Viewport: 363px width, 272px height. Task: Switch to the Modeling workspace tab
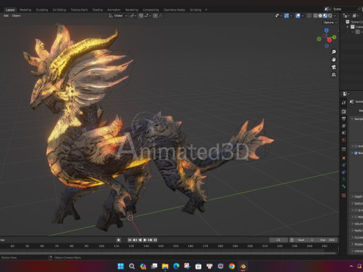25,10
